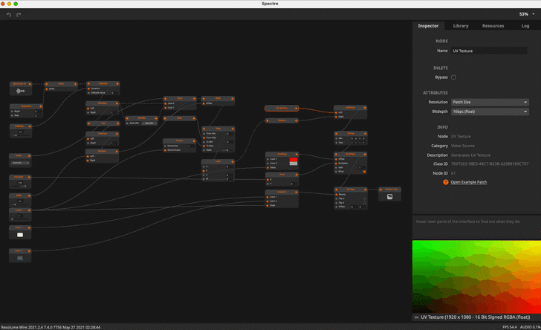This screenshot has width=541, height=330.
Task: Click the red Color 1 swatch in Gradient node
Action: pyautogui.click(x=294, y=160)
